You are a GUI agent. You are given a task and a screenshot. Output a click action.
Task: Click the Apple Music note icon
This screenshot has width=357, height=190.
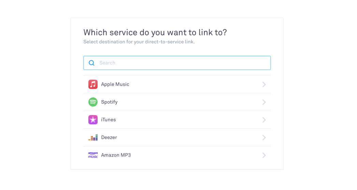click(x=93, y=84)
